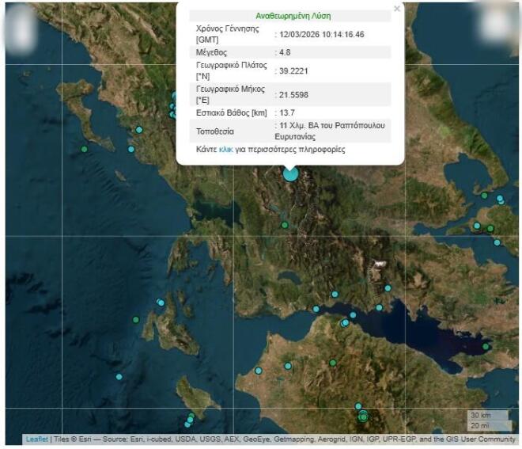Open the 'κλικ' link for more information
The image size is (522, 449).
click(x=225, y=150)
